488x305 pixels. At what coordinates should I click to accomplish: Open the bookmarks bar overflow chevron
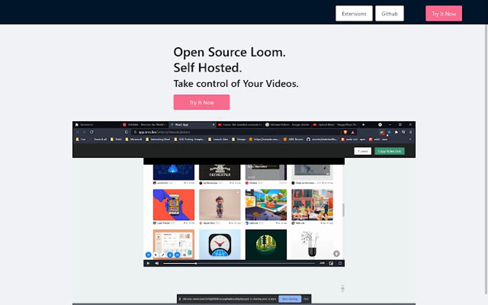pyautogui.click(x=410, y=139)
